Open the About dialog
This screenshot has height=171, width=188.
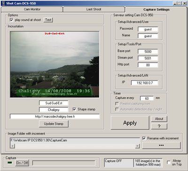click(159, 119)
